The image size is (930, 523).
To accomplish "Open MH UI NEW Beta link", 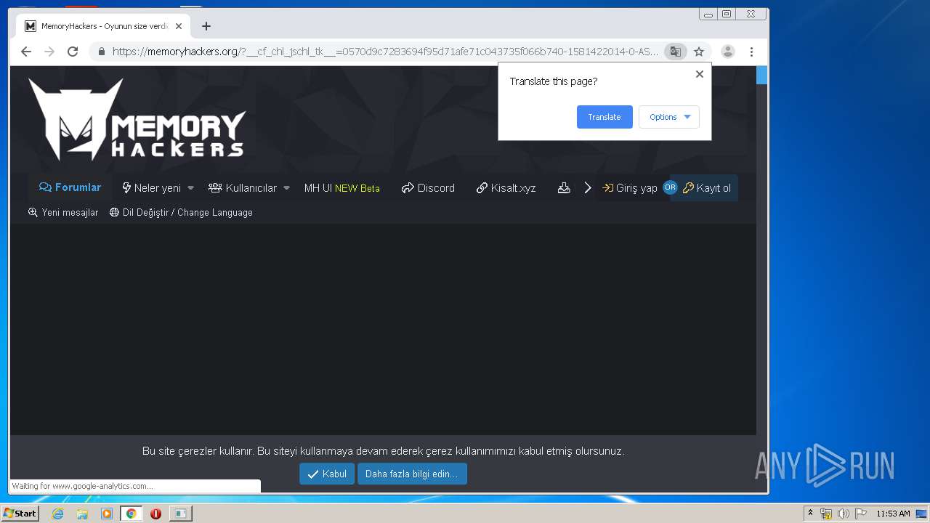I will coord(342,188).
